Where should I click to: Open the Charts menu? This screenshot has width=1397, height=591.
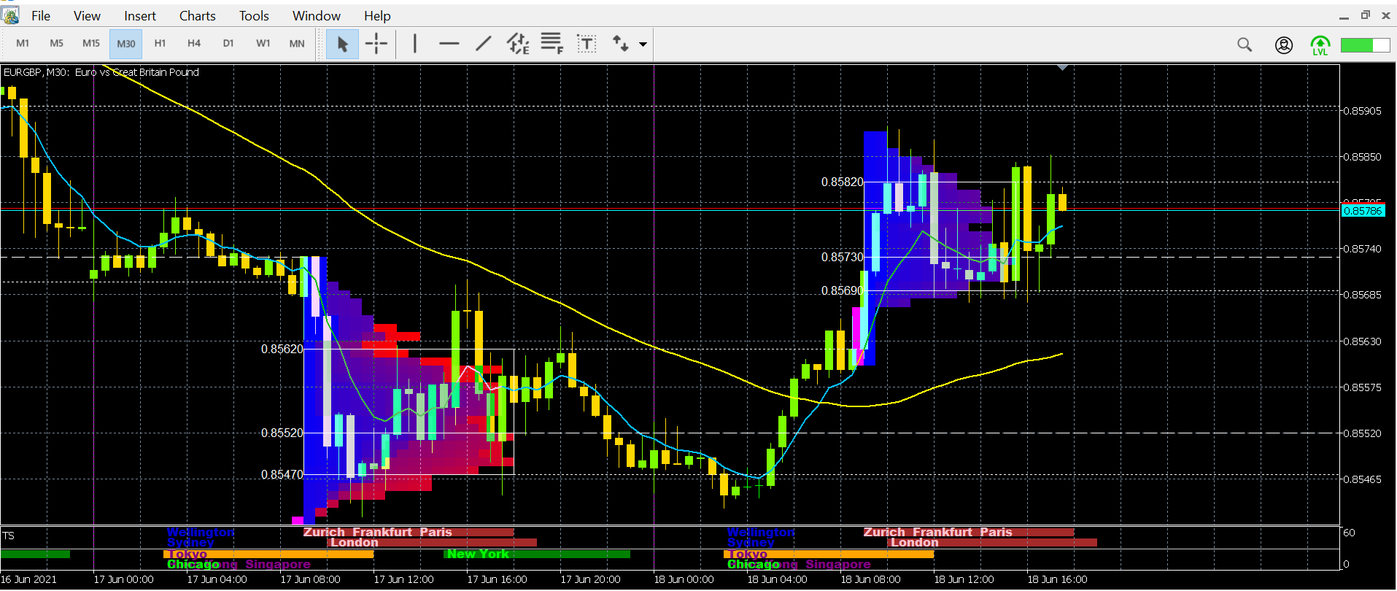click(x=198, y=15)
